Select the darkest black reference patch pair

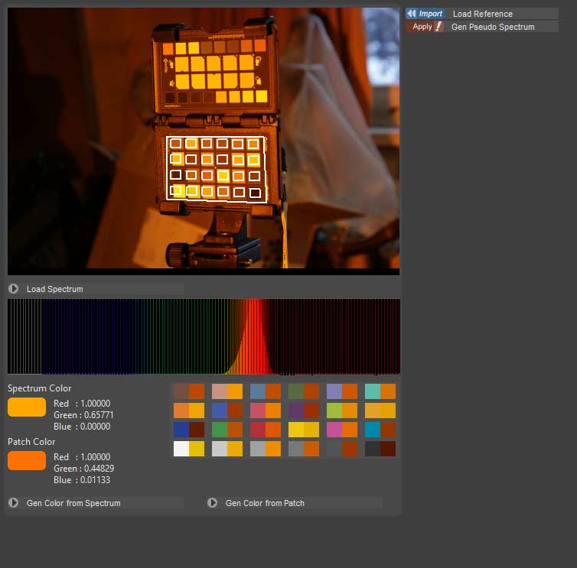tap(380, 449)
